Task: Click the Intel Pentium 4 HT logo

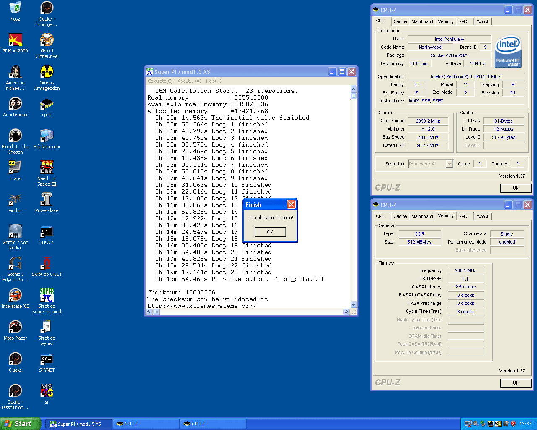Action: (x=508, y=52)
